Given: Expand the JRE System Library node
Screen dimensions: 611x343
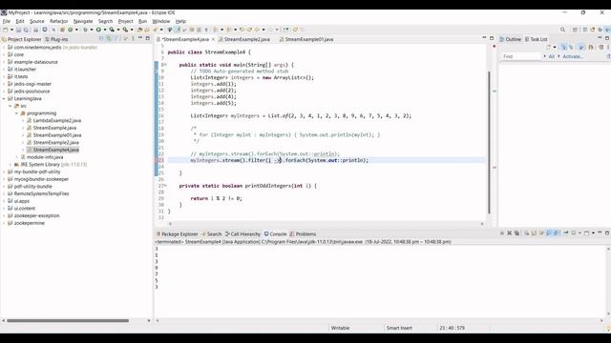Looking at the screenshot, I should point(11,165).
